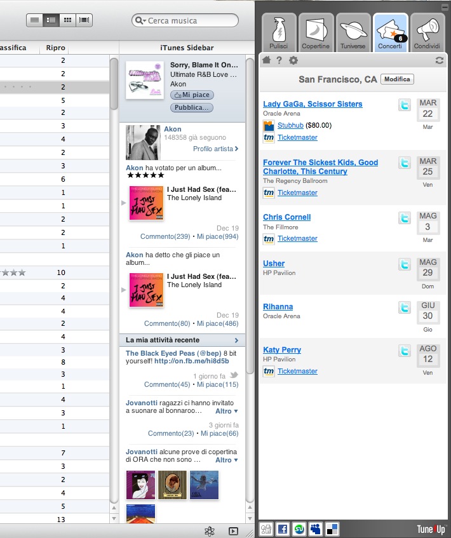This screenshot has height=538, width=451.
Task: Open the TuneUp Pulisci tab
Action: click(279, 32)
